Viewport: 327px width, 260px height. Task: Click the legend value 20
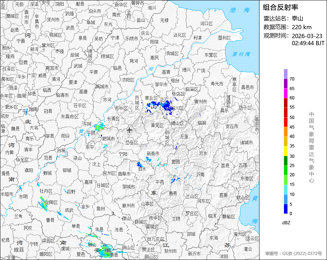pos(292,175)
